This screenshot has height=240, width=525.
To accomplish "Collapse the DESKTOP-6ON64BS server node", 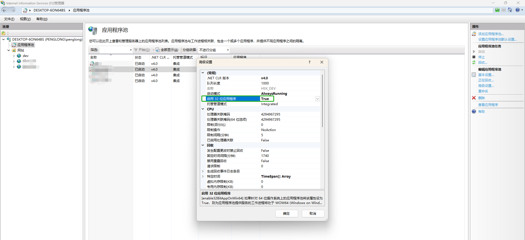I will click(3, 40).
